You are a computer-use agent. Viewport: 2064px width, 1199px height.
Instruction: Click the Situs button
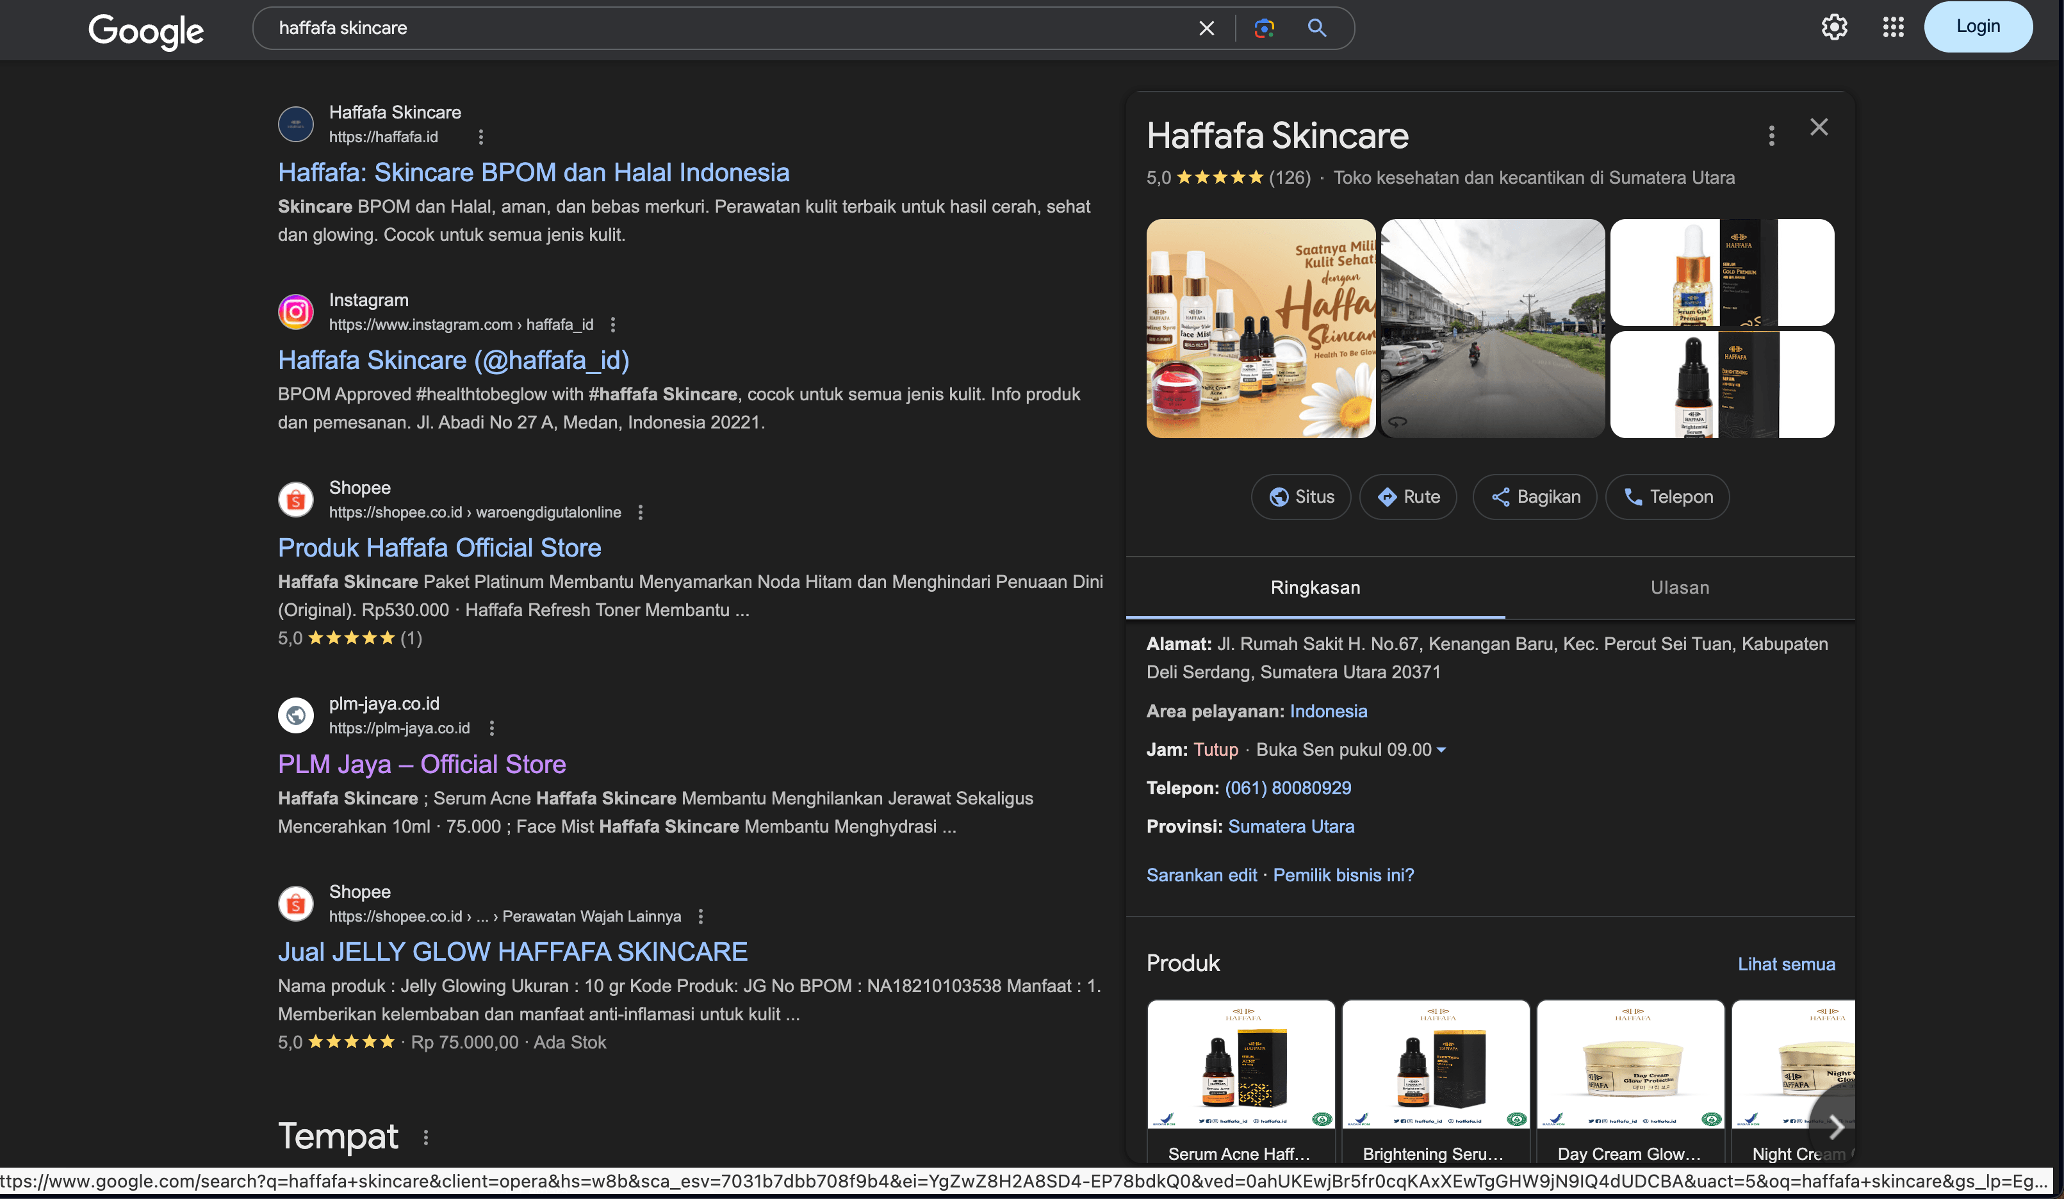click(1302, 497)
